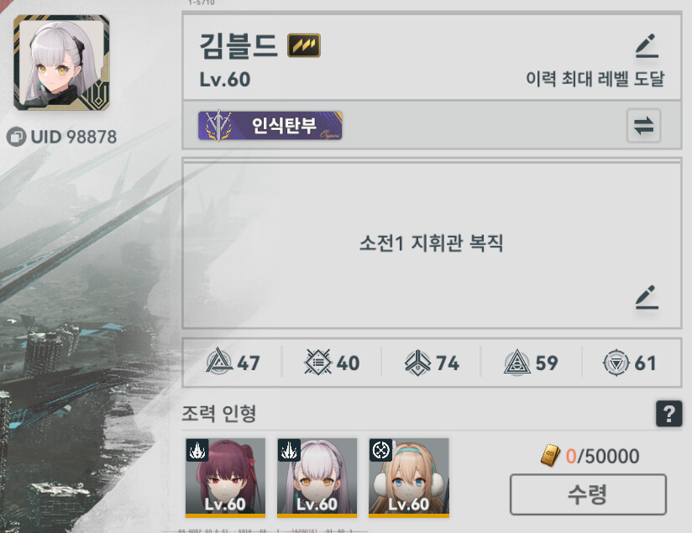692x533 pixels.
Task: Click the Lv.60 level text
Action: coord(225,80)
